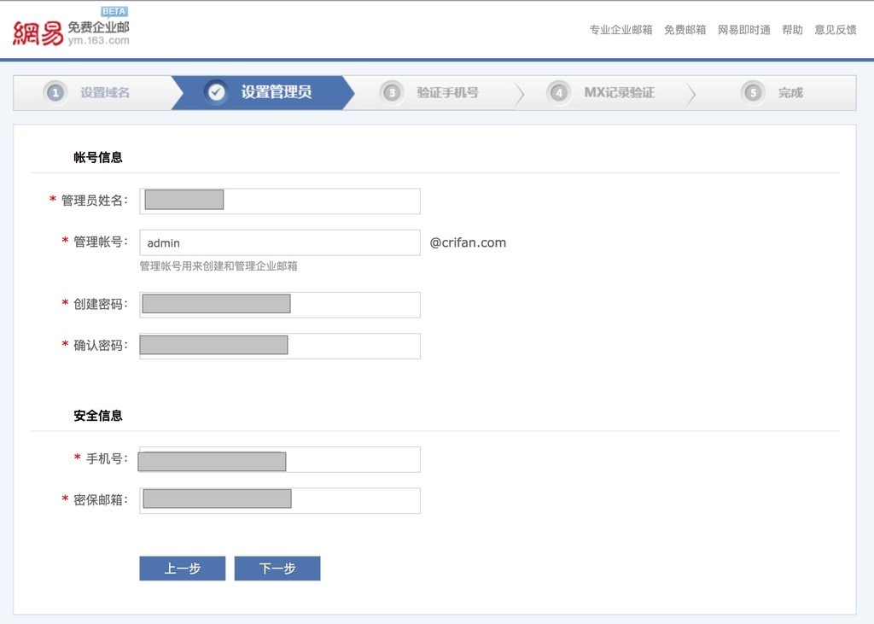The width and height of the screenshot is (874, 624).
Task: Click the 创建密码 label
Action: [101, 304]
